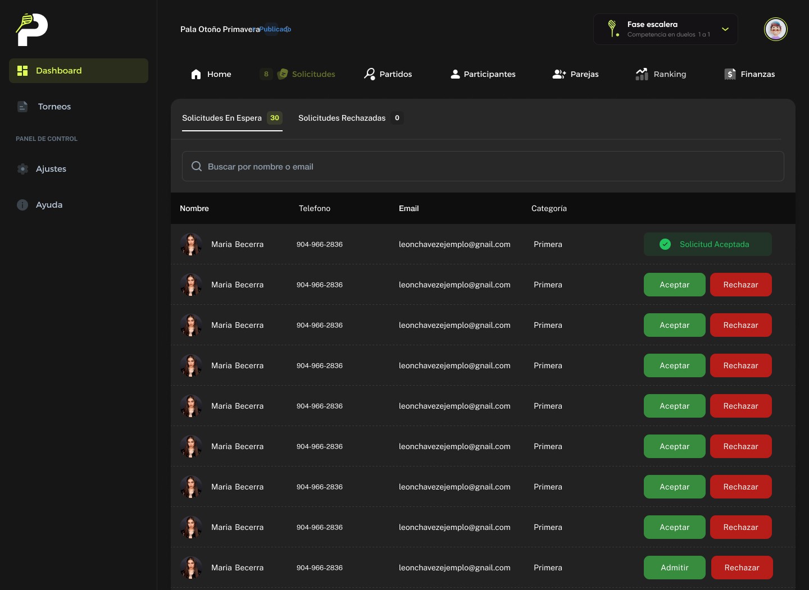Viewport: 809px width, 590px height.
Task: Click the Home house icon
Action: pyautogui.click(x=196, y=74)
